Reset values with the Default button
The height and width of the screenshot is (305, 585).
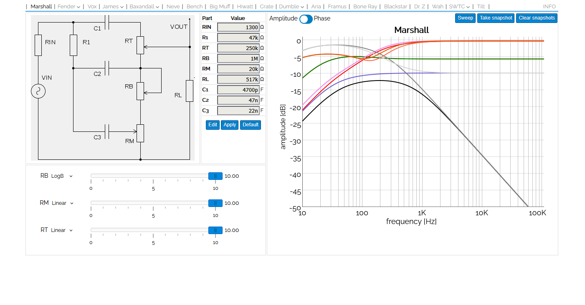pos(250,125)
